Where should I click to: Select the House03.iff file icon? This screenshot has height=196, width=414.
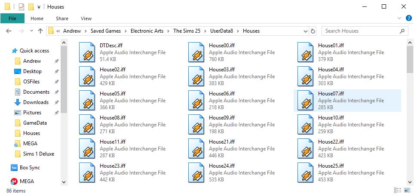pyautogui.click(x=196, y=77)
